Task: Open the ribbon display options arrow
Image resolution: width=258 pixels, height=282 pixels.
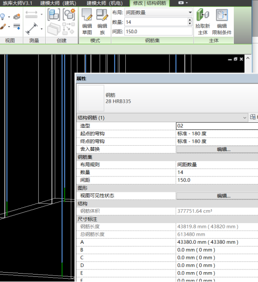Action: [187, 3]
